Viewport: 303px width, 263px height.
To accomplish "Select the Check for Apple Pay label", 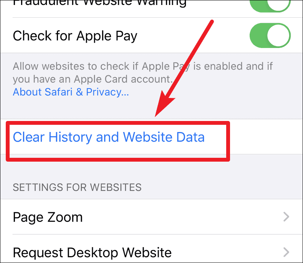I will pyautogui.click(x=75, y=36).
